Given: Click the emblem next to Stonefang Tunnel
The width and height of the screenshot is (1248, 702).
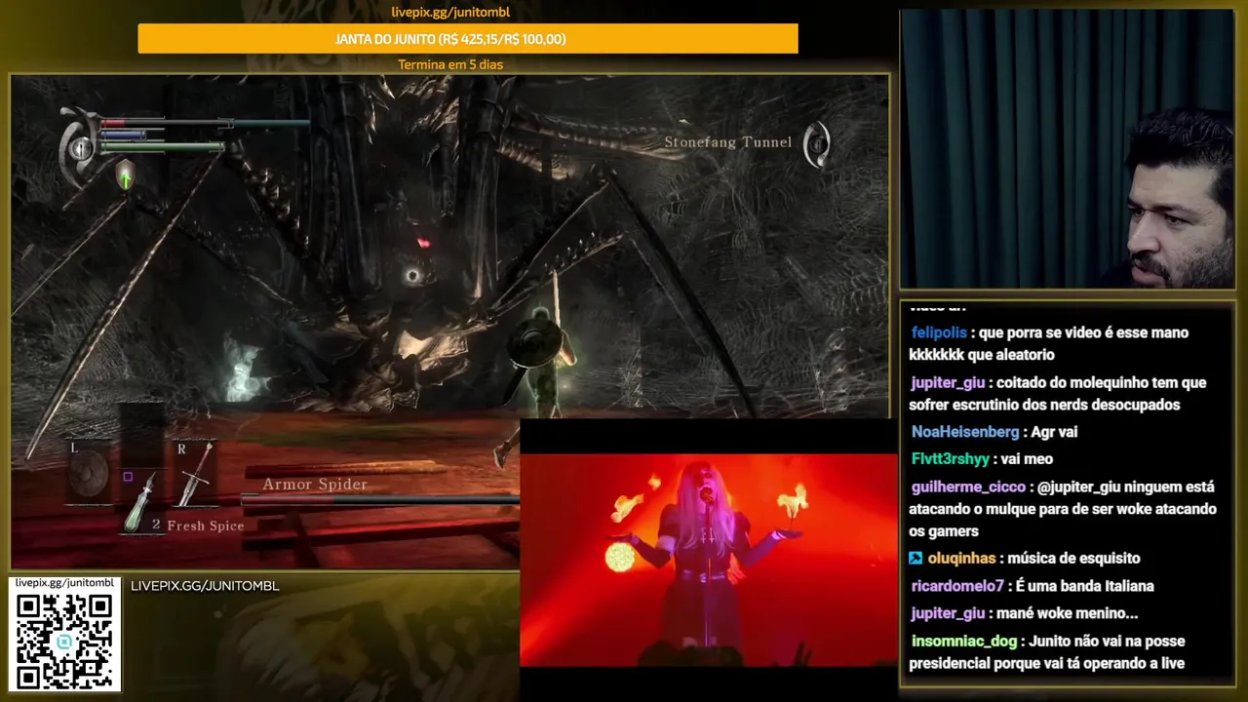Looking at the screenshot, I should point(817,143).
